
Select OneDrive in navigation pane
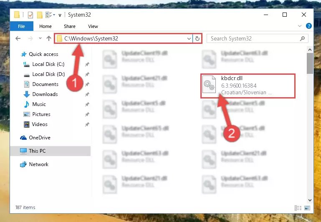pos(40,137)
